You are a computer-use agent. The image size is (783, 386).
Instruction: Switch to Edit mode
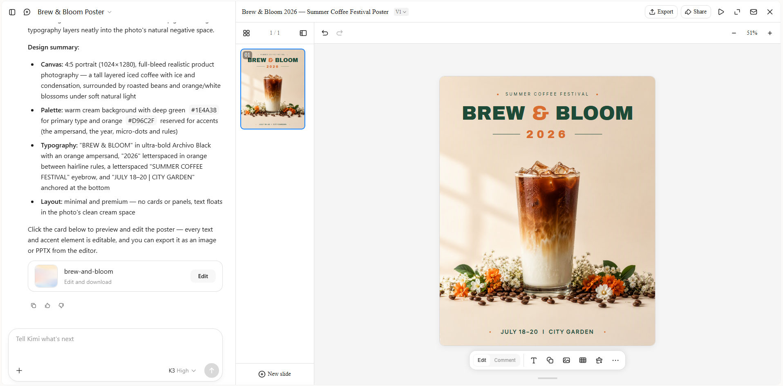click(x=482, y=360)
